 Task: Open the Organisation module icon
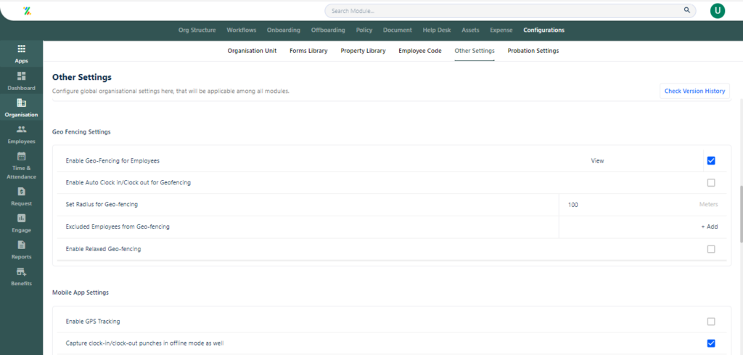click(x=21, y=103)
